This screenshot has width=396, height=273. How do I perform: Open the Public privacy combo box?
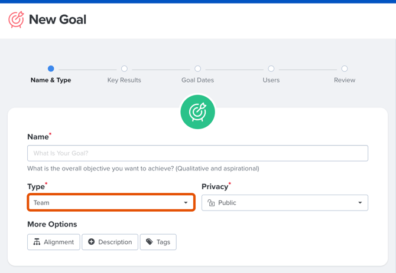tap(285, 203)
